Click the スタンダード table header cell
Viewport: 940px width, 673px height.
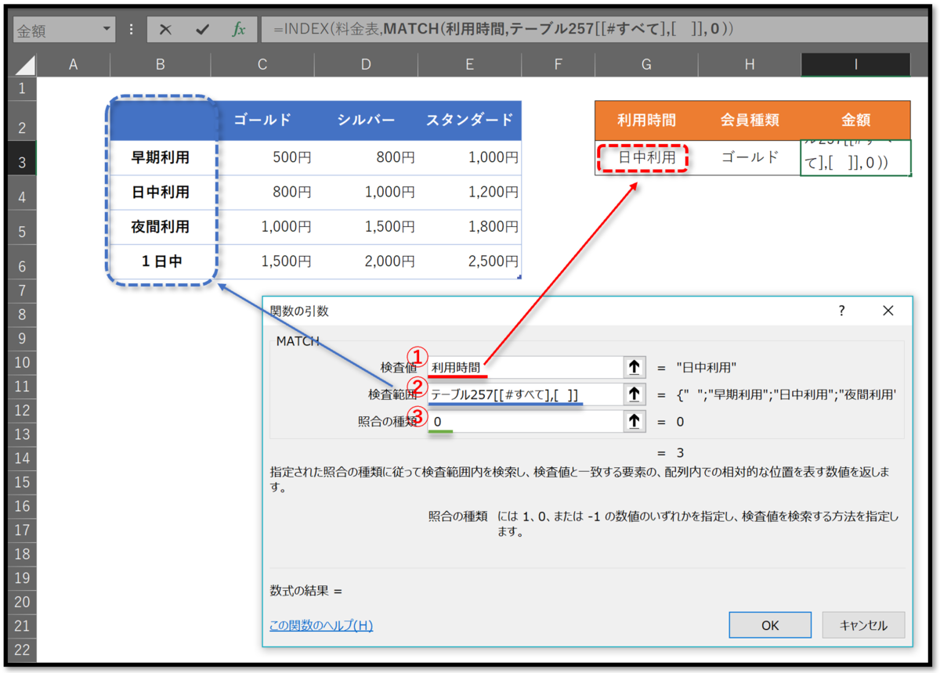pos(469,120)
